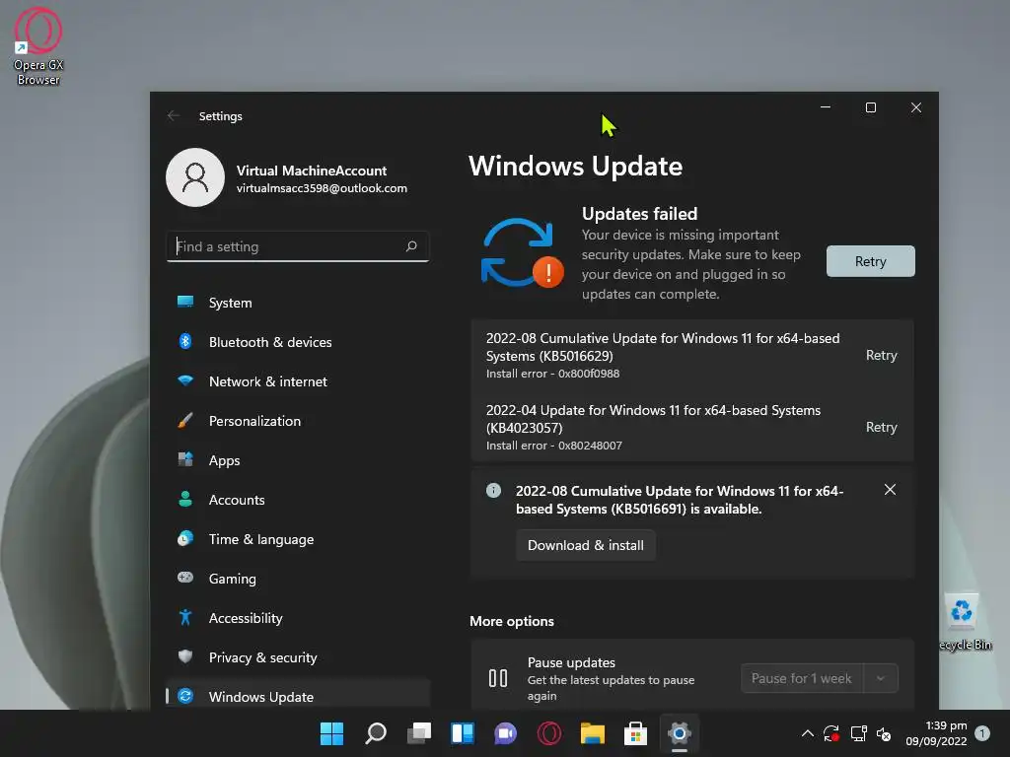
Task: Open Task View from taskbar
Action: tap(419, 733)
